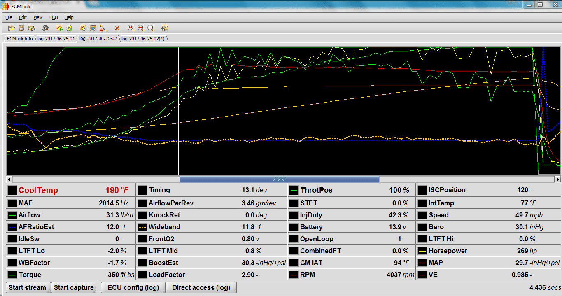Click the graph with green play arrow icon
Image resolution: width=562 pixels, height=296 pixels.
point(59,28)
